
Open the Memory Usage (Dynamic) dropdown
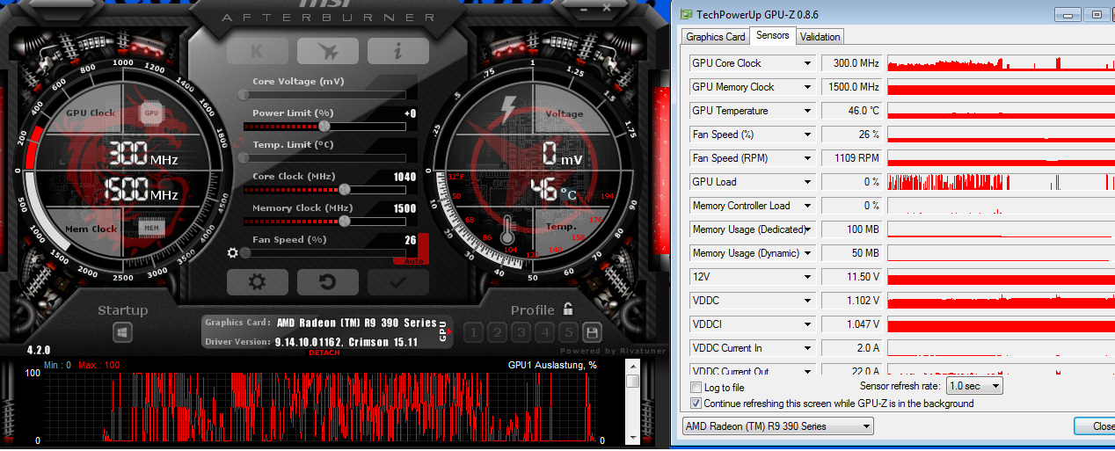click(x=807, y=253)
